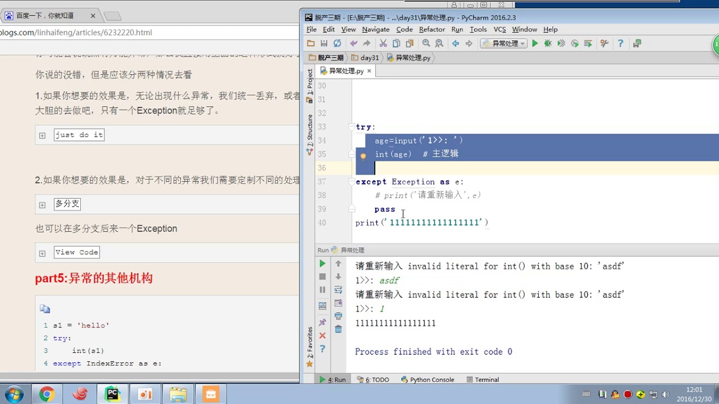This screenshot has width=719, height=404.
Task: Toggle soft-wrap in Run console
Action: click(338, 290)
